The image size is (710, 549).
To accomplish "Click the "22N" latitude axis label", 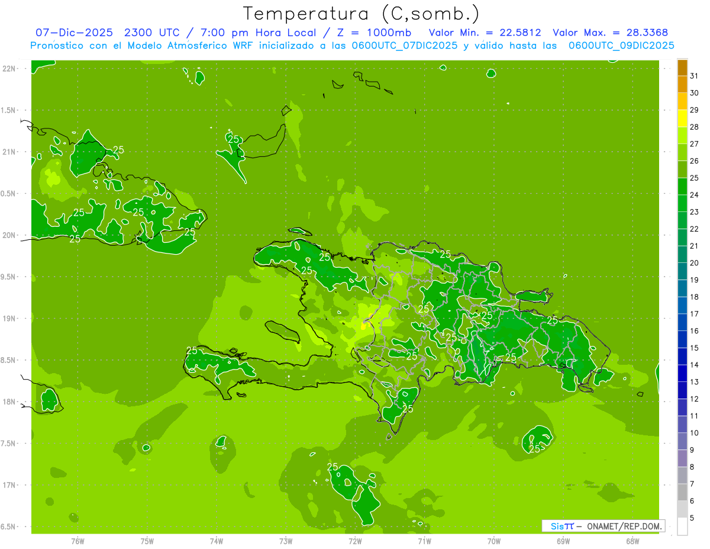I will (x=9, y=69).
